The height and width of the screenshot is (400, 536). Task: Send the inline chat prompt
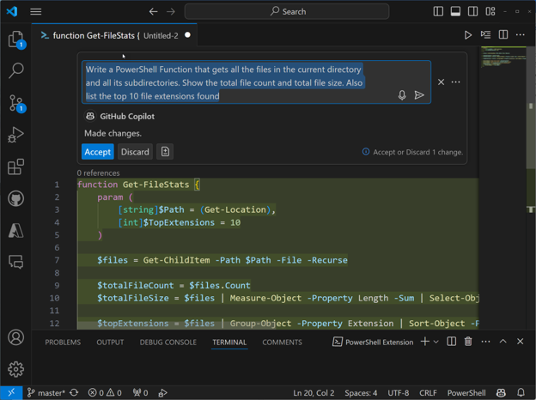419,95
